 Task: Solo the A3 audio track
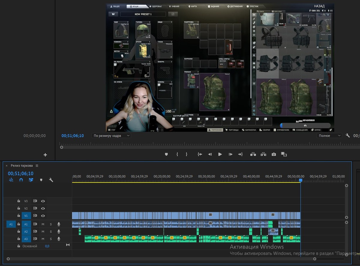tap(51, 239)
